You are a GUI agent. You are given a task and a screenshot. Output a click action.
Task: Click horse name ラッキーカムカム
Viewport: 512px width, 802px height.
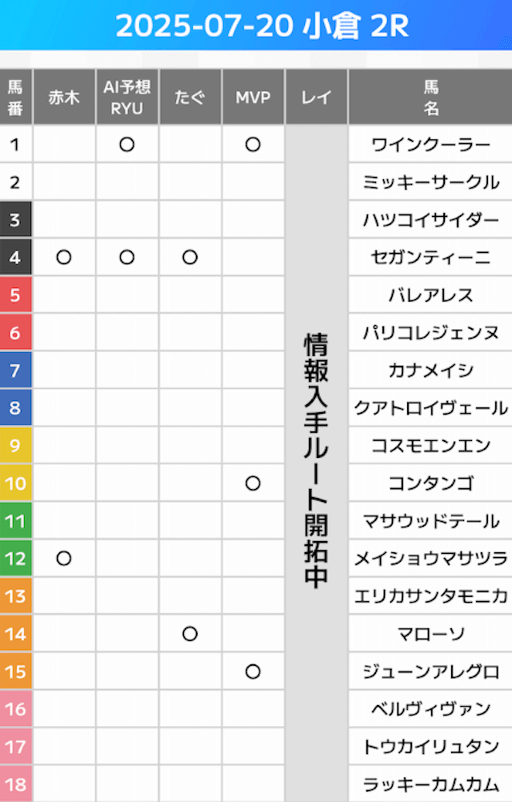[430, 784]
